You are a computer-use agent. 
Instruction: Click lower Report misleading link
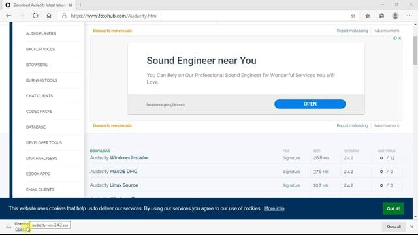point(352,125)
